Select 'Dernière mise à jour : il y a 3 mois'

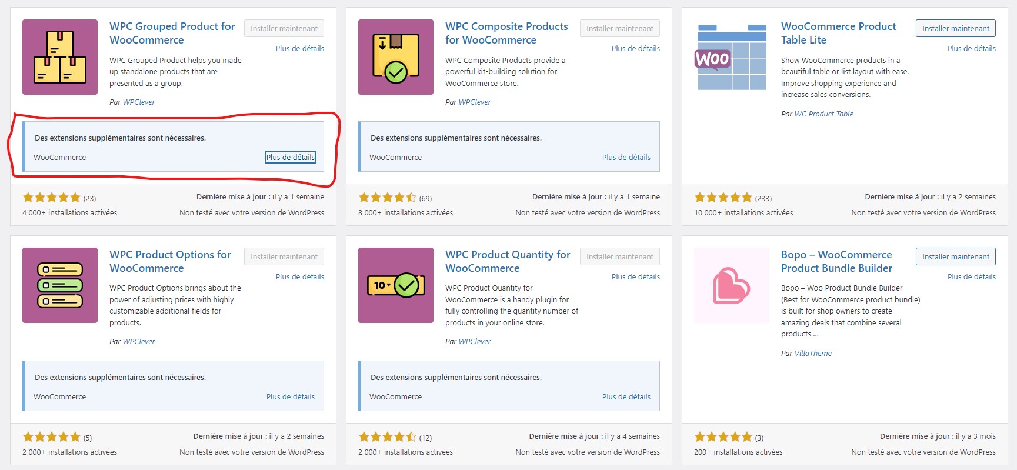(x=938, y=436)
